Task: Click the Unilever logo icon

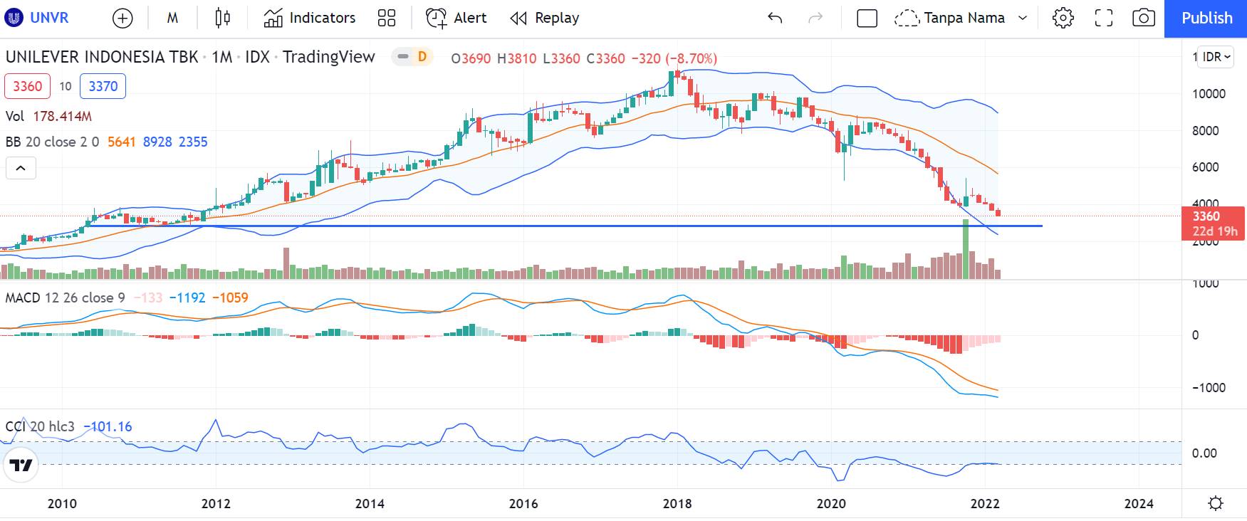Action: click(x=14, y=18)
